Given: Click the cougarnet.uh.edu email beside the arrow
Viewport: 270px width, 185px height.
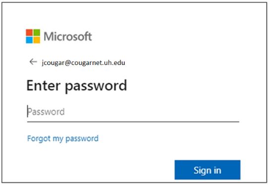Looking at the screenshot, I should click(x=83, y=62).
